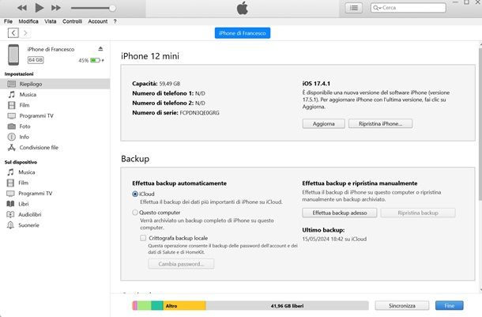Adjust the volume slider knob
The image size is (482, 317).
[x=112, y=8]
